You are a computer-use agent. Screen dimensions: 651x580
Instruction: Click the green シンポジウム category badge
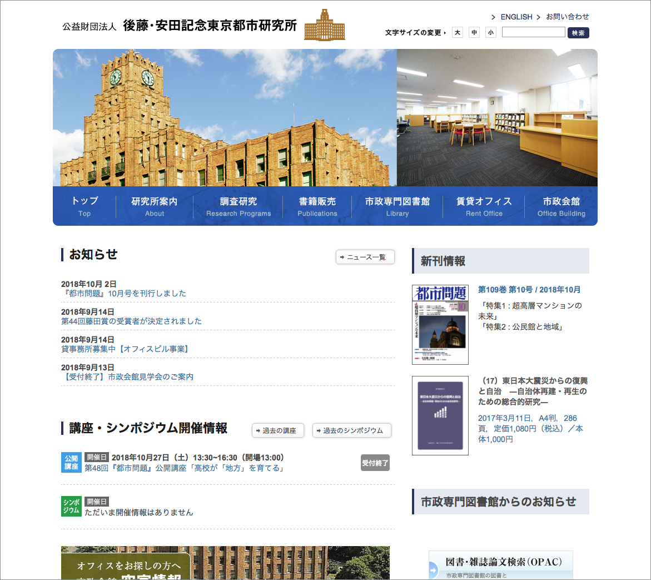pos(71,506)
